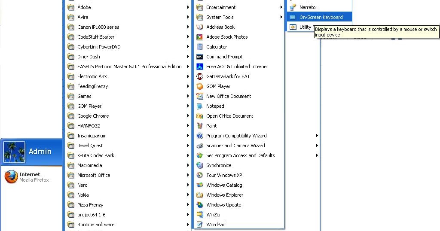Open EASEUS Partition Master menu entry
The image size is (440, 231).
(128, 67)
